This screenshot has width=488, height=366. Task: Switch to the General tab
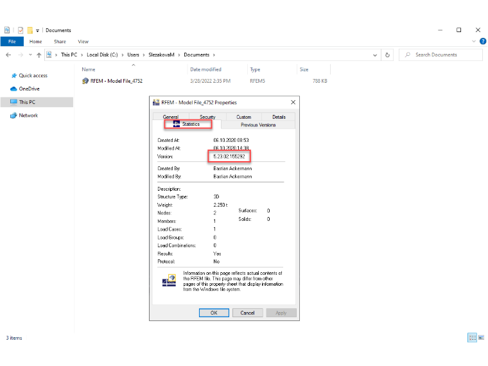pyautogui.click(x=171, y=117)
